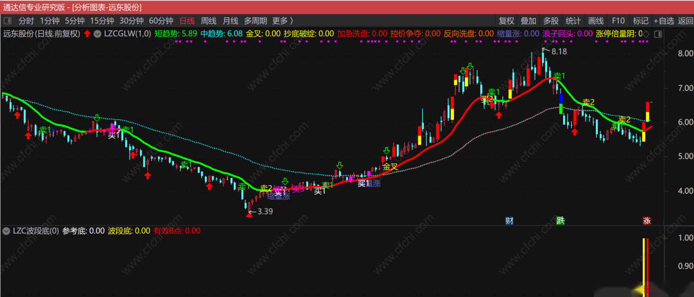This screenshot has height=297, width=694.
Task: Click the 浪子回头: 0.00 value
Action: pos(568,34)
